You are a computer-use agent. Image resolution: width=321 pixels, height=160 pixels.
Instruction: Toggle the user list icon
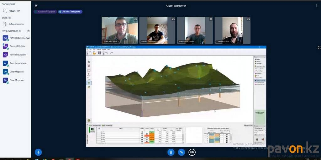pos(36,6)
